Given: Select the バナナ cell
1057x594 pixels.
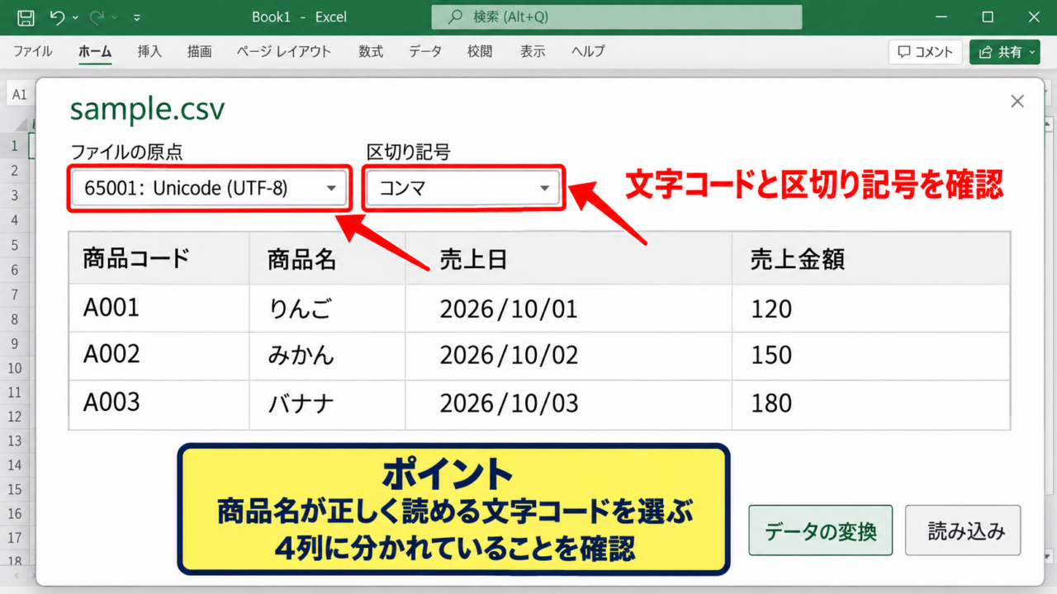Looking at the screenshot, I should 327,404.
